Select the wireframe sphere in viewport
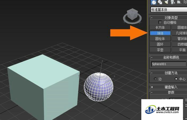187x120 pixels. point(99,87)
